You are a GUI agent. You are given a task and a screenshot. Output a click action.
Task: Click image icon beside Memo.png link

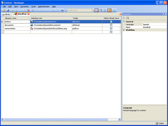point(32,28)
